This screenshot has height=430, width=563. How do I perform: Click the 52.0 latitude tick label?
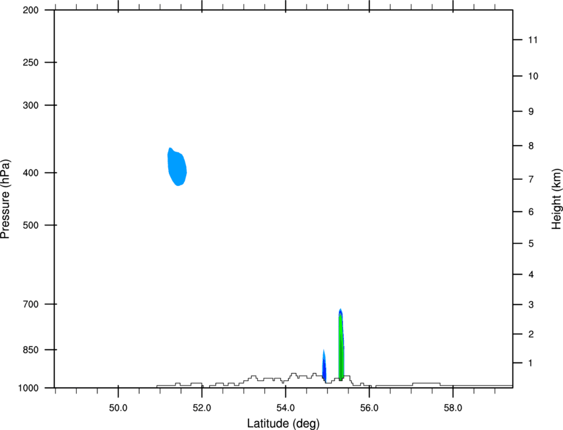tap(202, 408)
